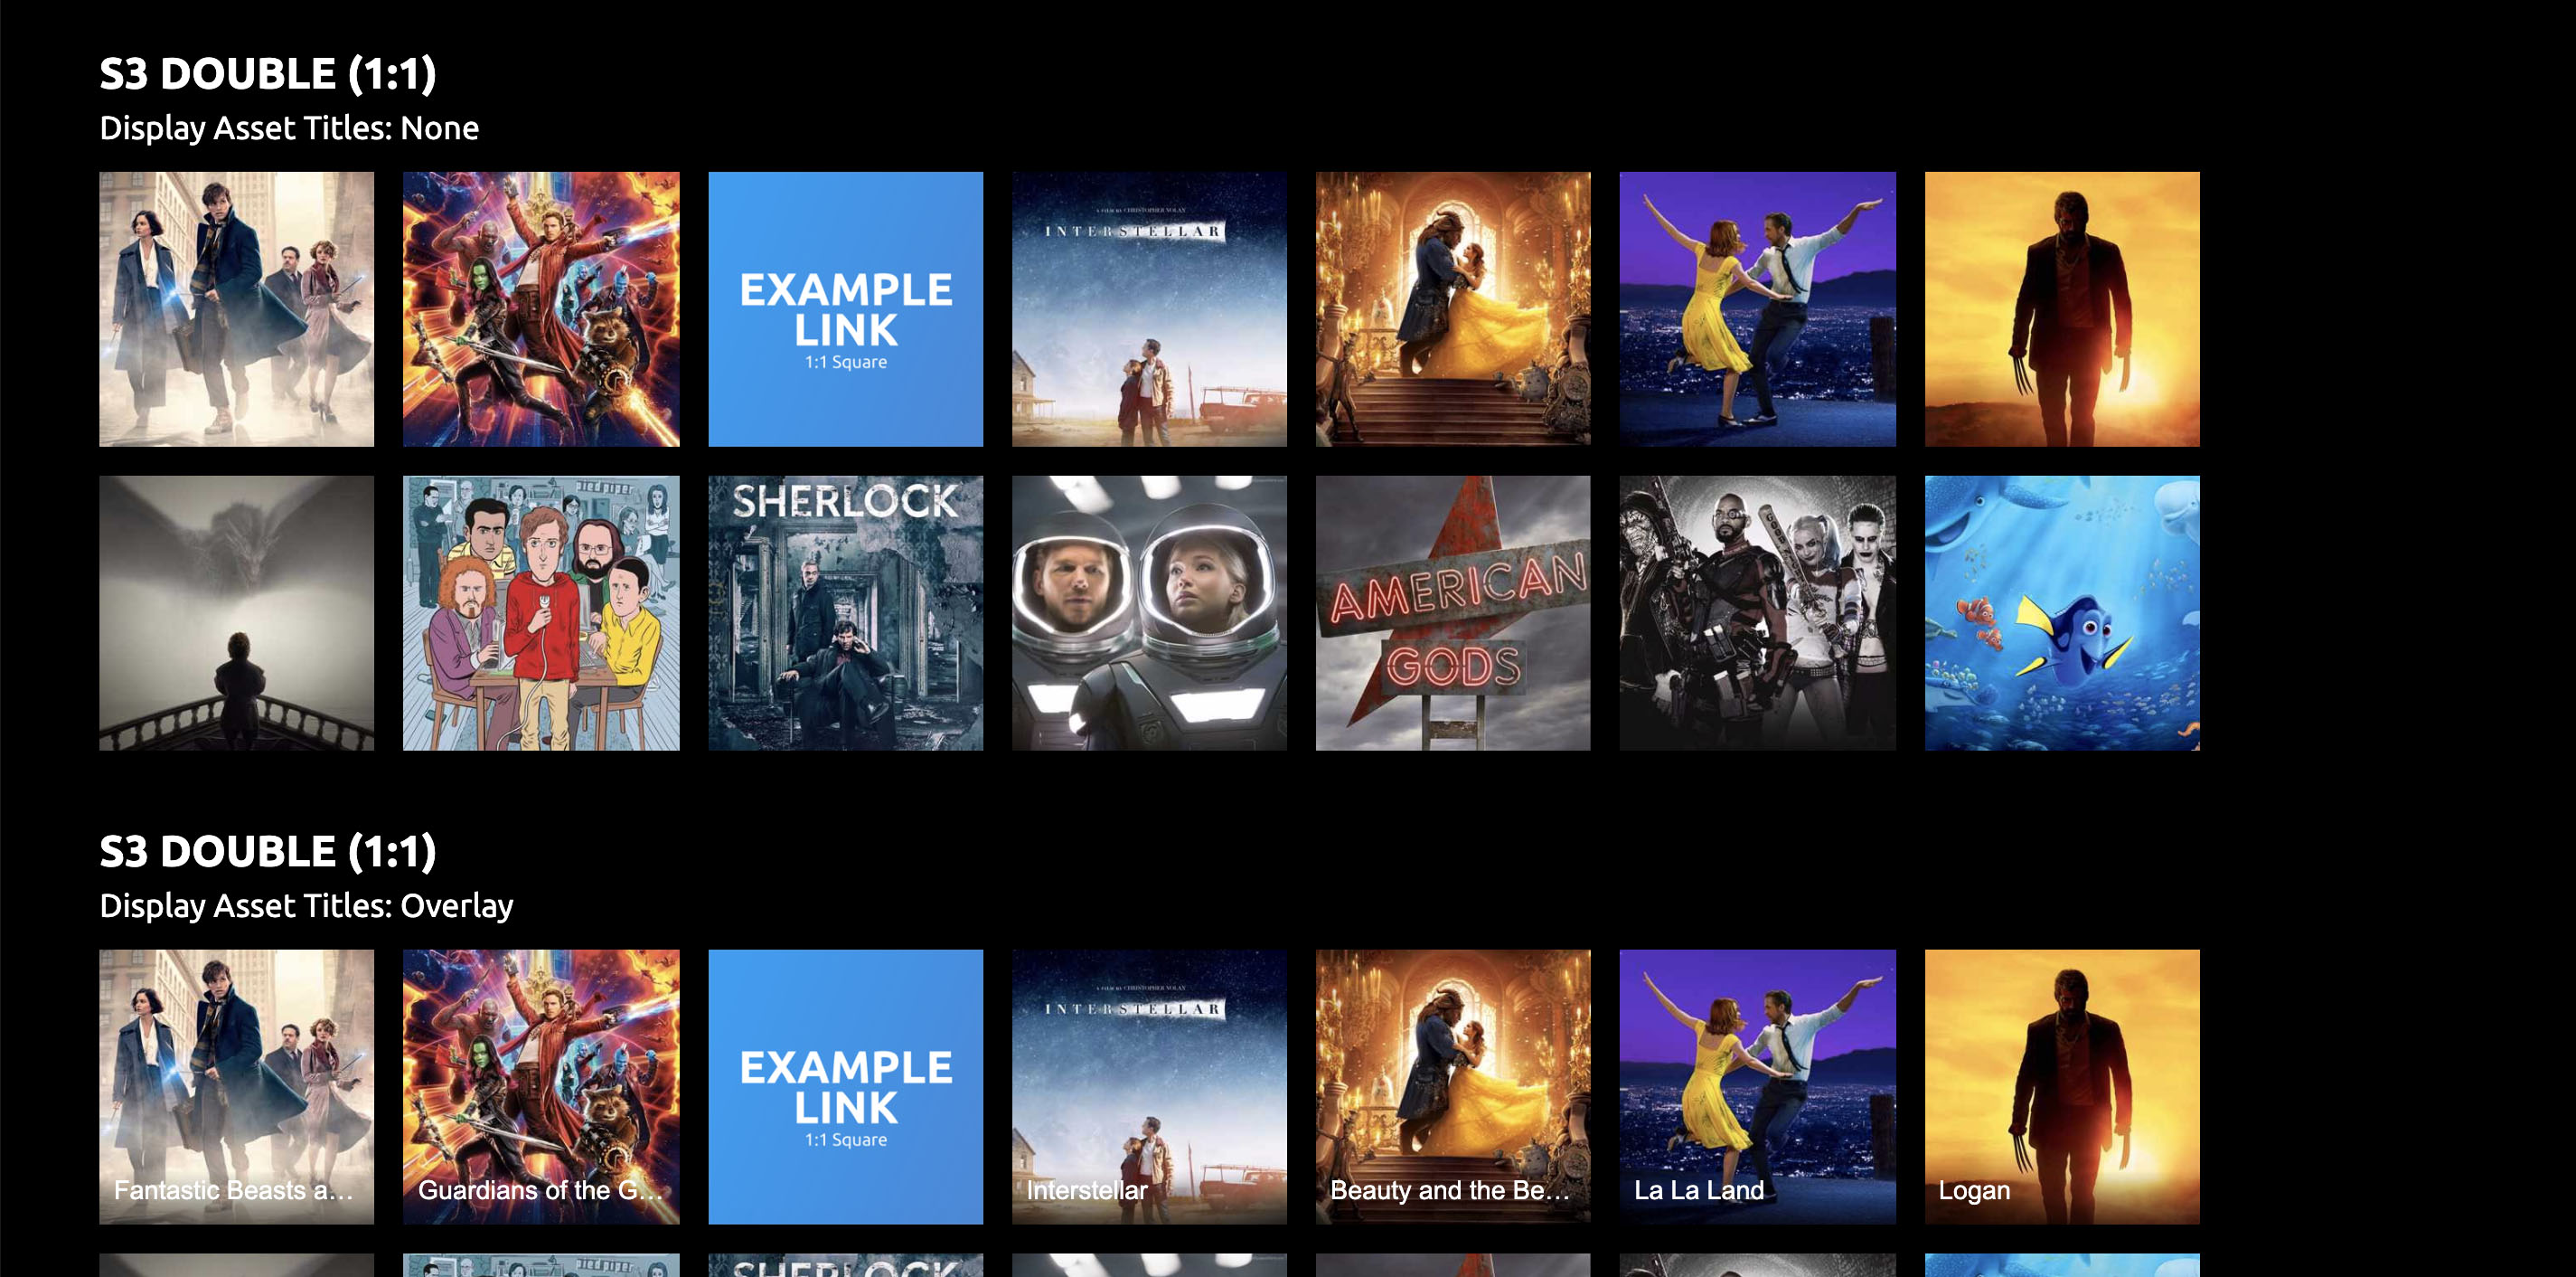Select untitled Guardians of the Galaxy poster, None section
The image size is (2576, 1277).
(541, 309)
